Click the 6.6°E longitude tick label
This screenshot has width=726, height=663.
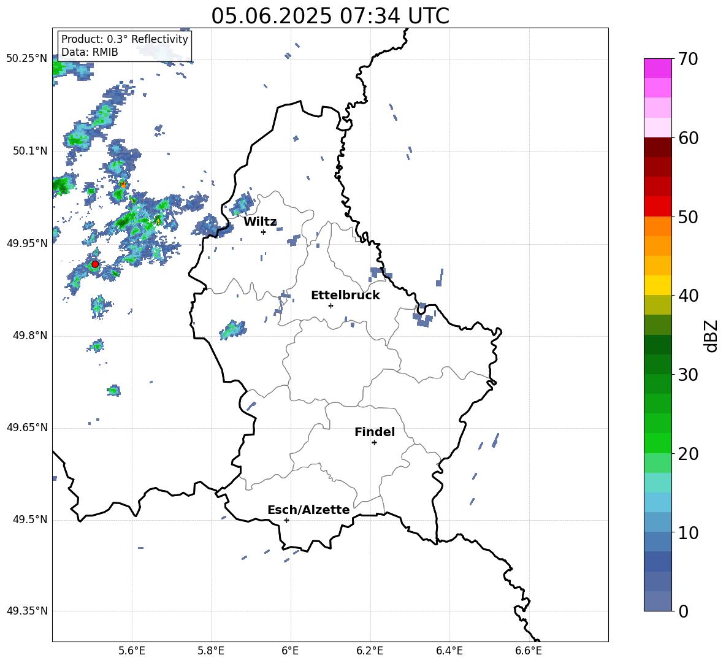coord(529,651)
